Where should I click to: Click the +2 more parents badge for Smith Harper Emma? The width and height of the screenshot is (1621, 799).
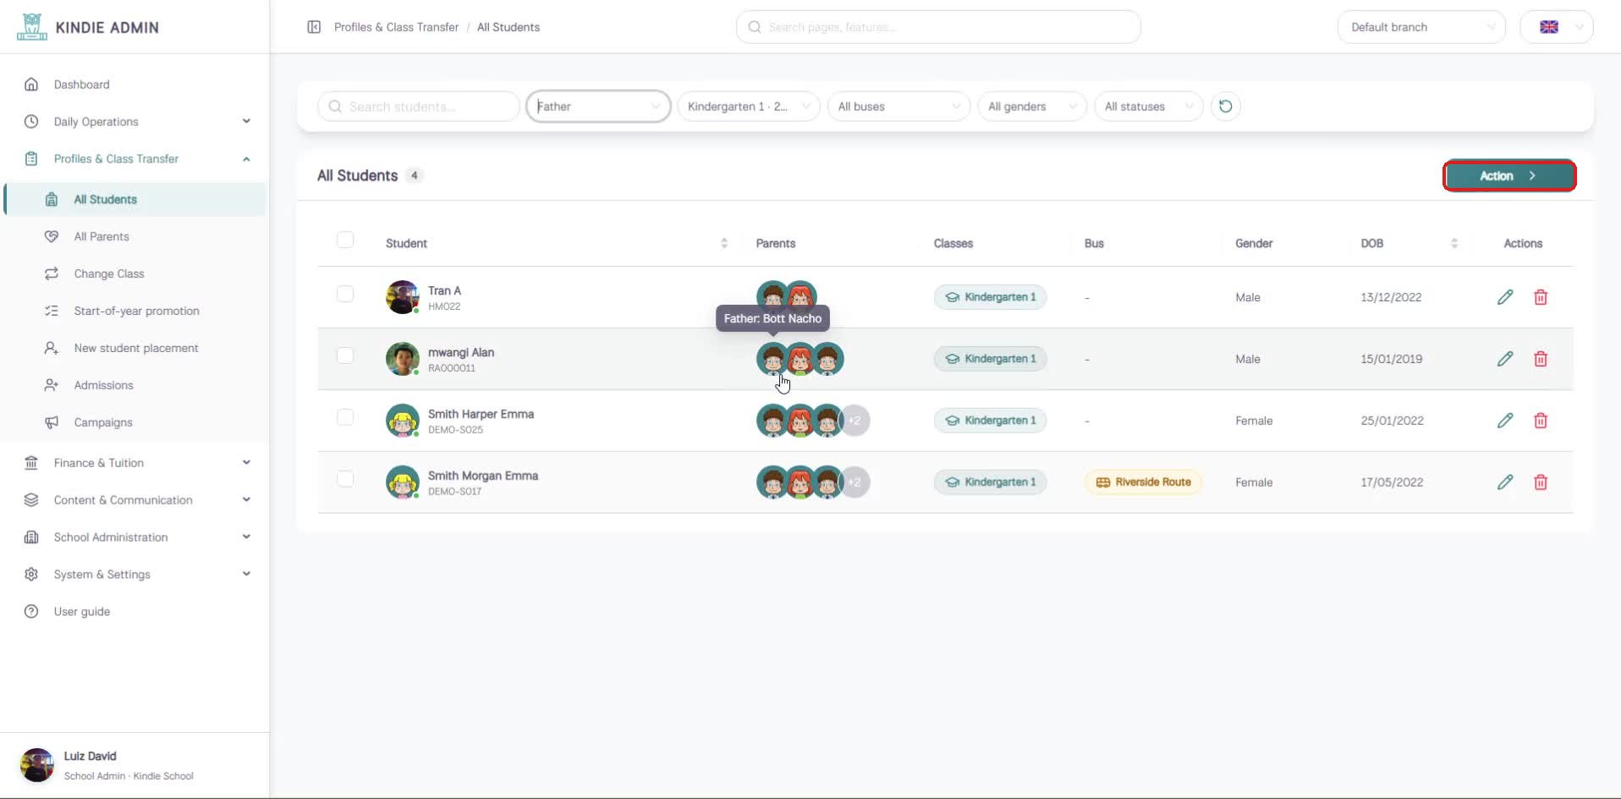854,421
